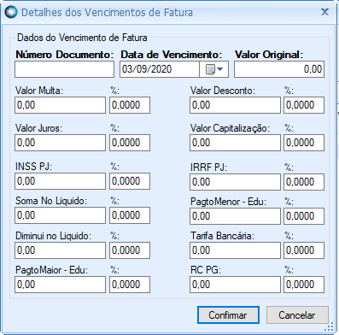This screenshot has height=335, width=339.
Task: Open the calendar picker for Data de Vencimento
Action: click(213, 69)
